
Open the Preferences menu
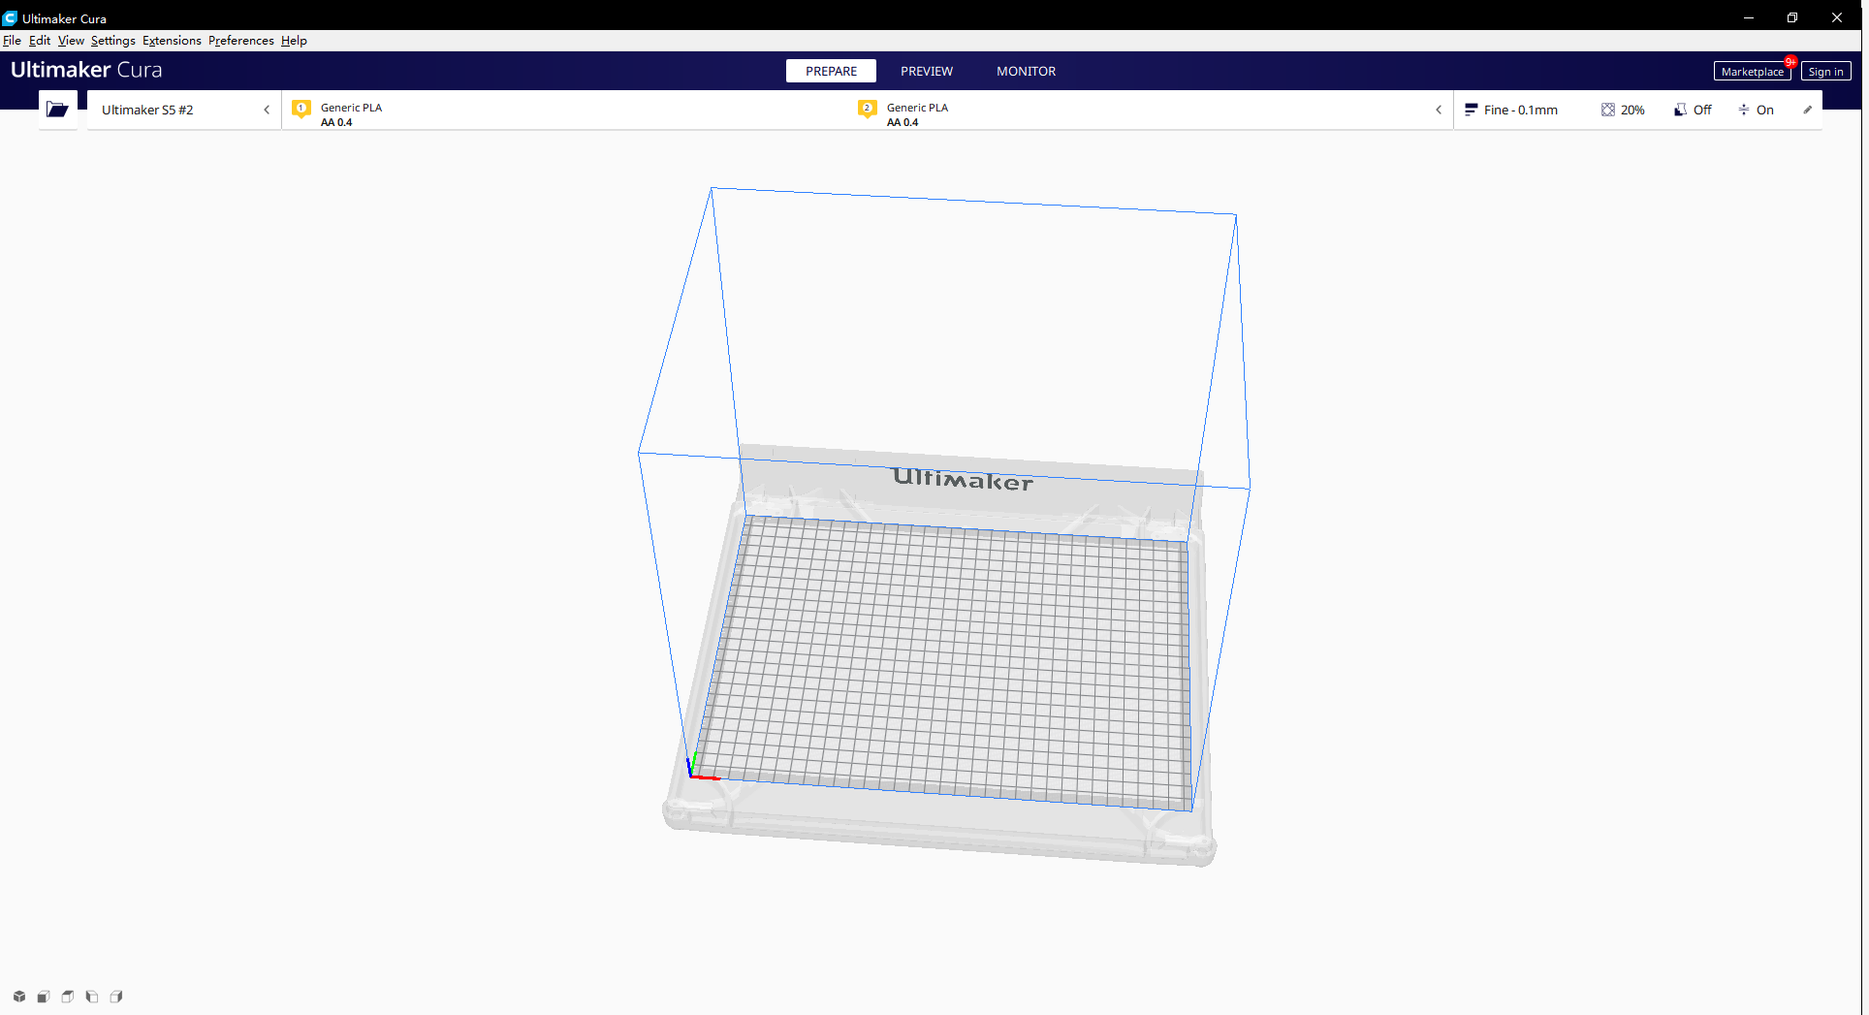pyautogui.click(x=241, y=41)
